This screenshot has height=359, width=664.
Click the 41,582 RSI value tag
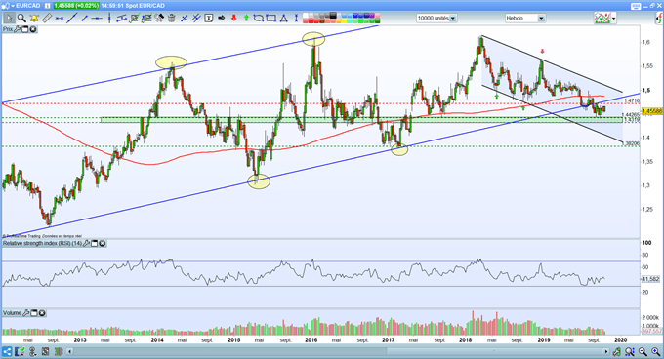click(651, 279)
